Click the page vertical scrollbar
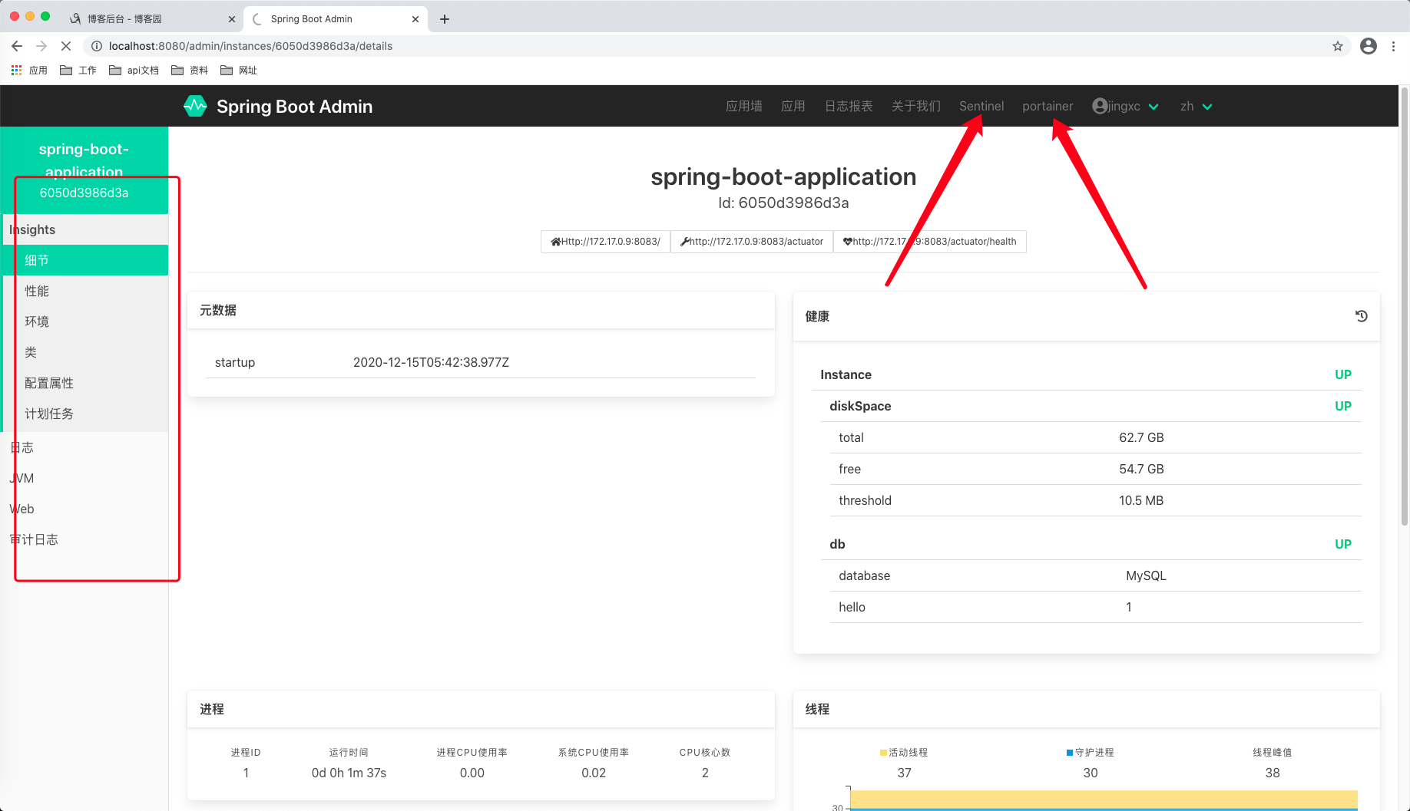Viewport: 1410px width, 811px height. (1405, 307)
